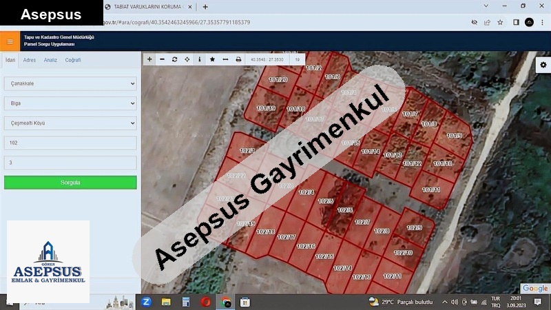Click the zoom in plus map tool
Viewport: 551px width, 310px height.
tap(149, 59)
